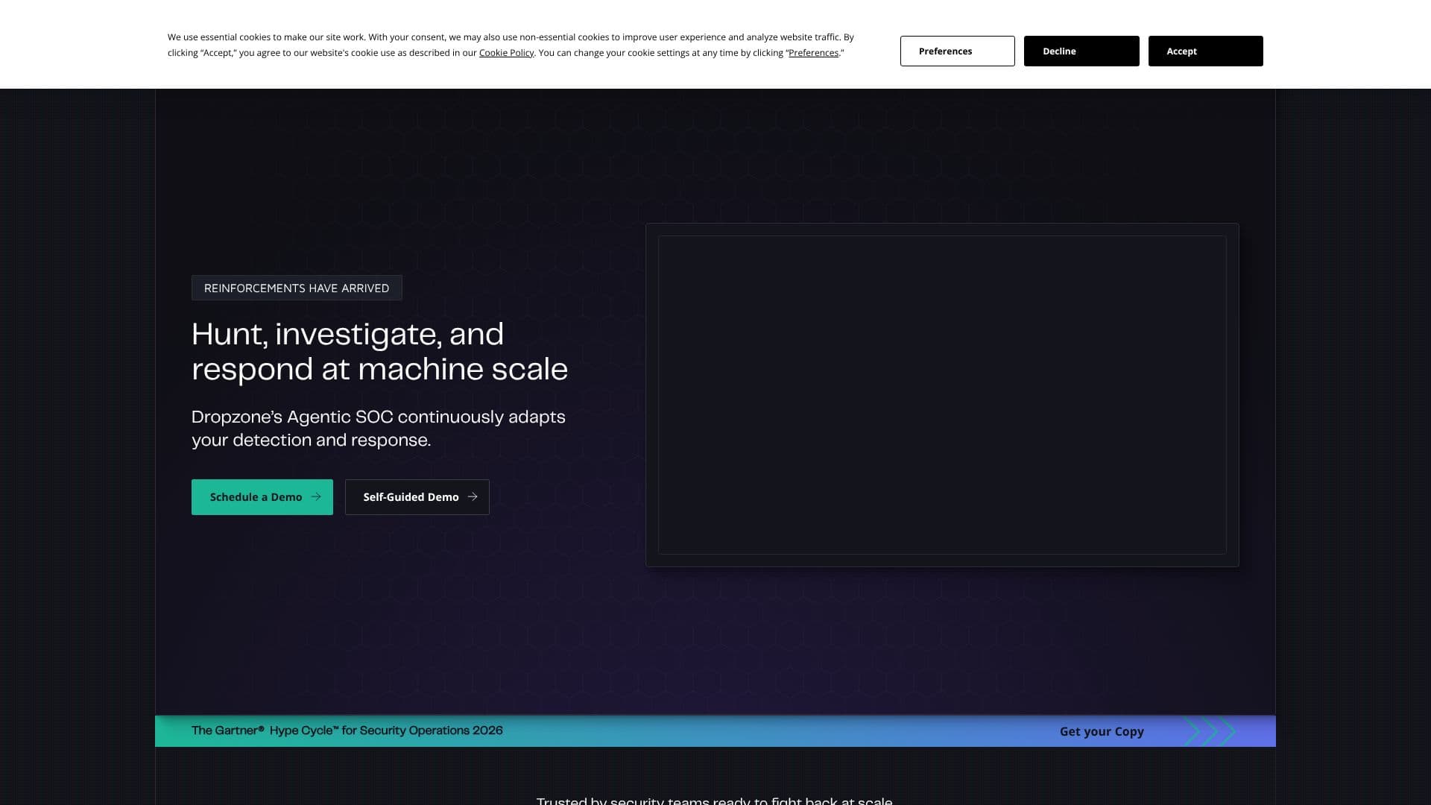Viewport: 1431px width, 805px height.
Task: Open the Cookie Policy link
Action: [x=506, y=53]
